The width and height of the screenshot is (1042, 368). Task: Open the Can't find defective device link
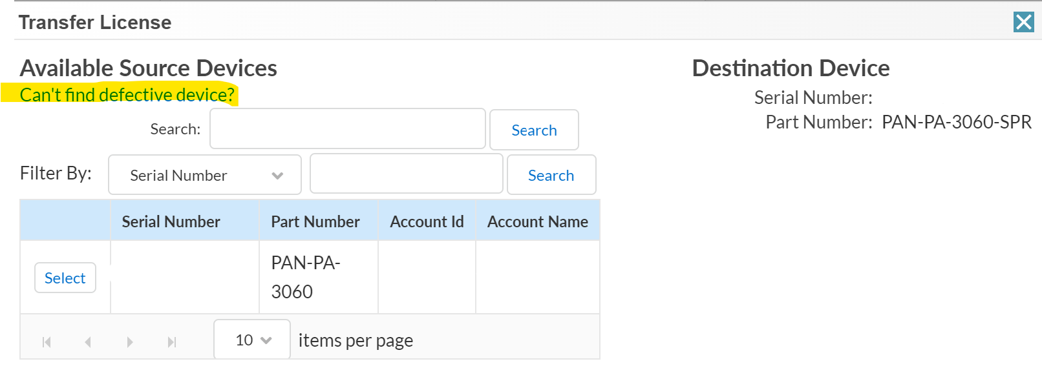[127, 95]
